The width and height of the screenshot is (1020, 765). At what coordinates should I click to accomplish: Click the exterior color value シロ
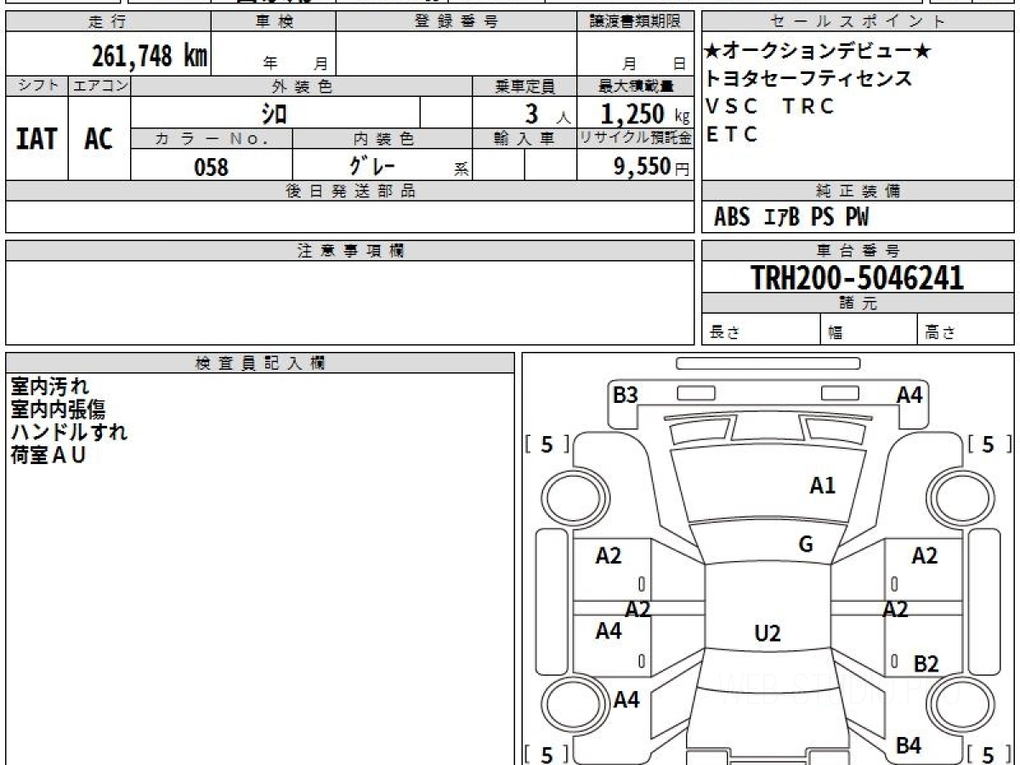[x=274, y=113]
